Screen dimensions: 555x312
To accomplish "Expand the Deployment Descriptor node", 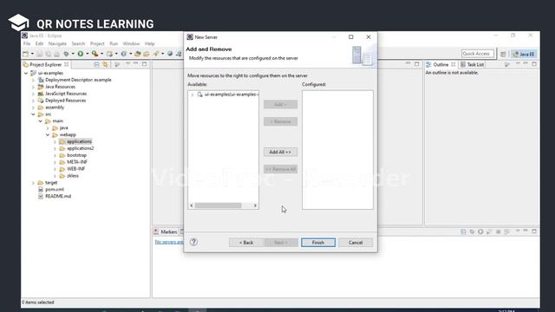I will point(33,81).
